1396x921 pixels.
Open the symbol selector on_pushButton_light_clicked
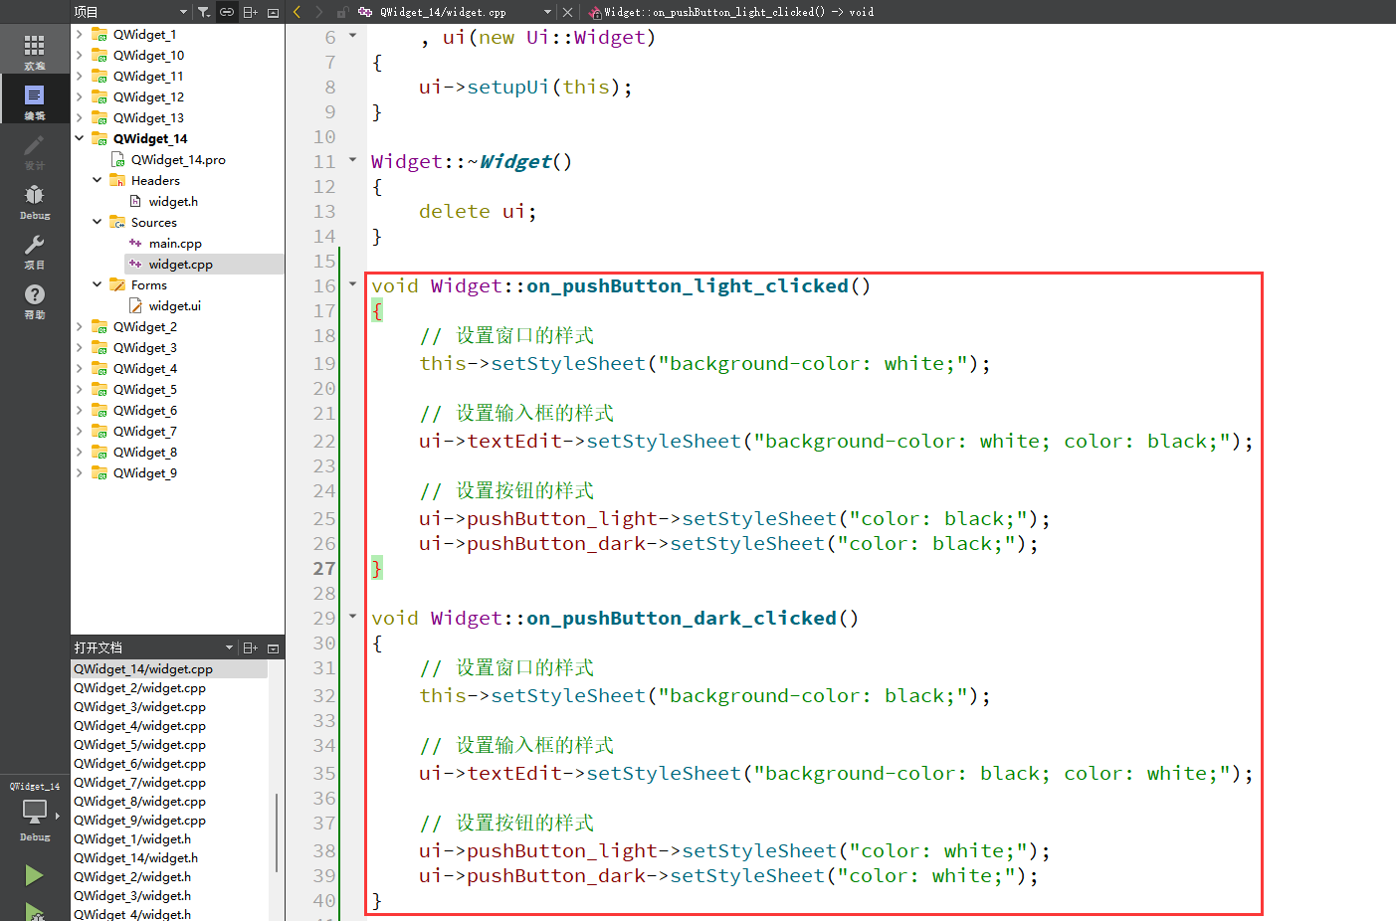(x=731, y=12)
